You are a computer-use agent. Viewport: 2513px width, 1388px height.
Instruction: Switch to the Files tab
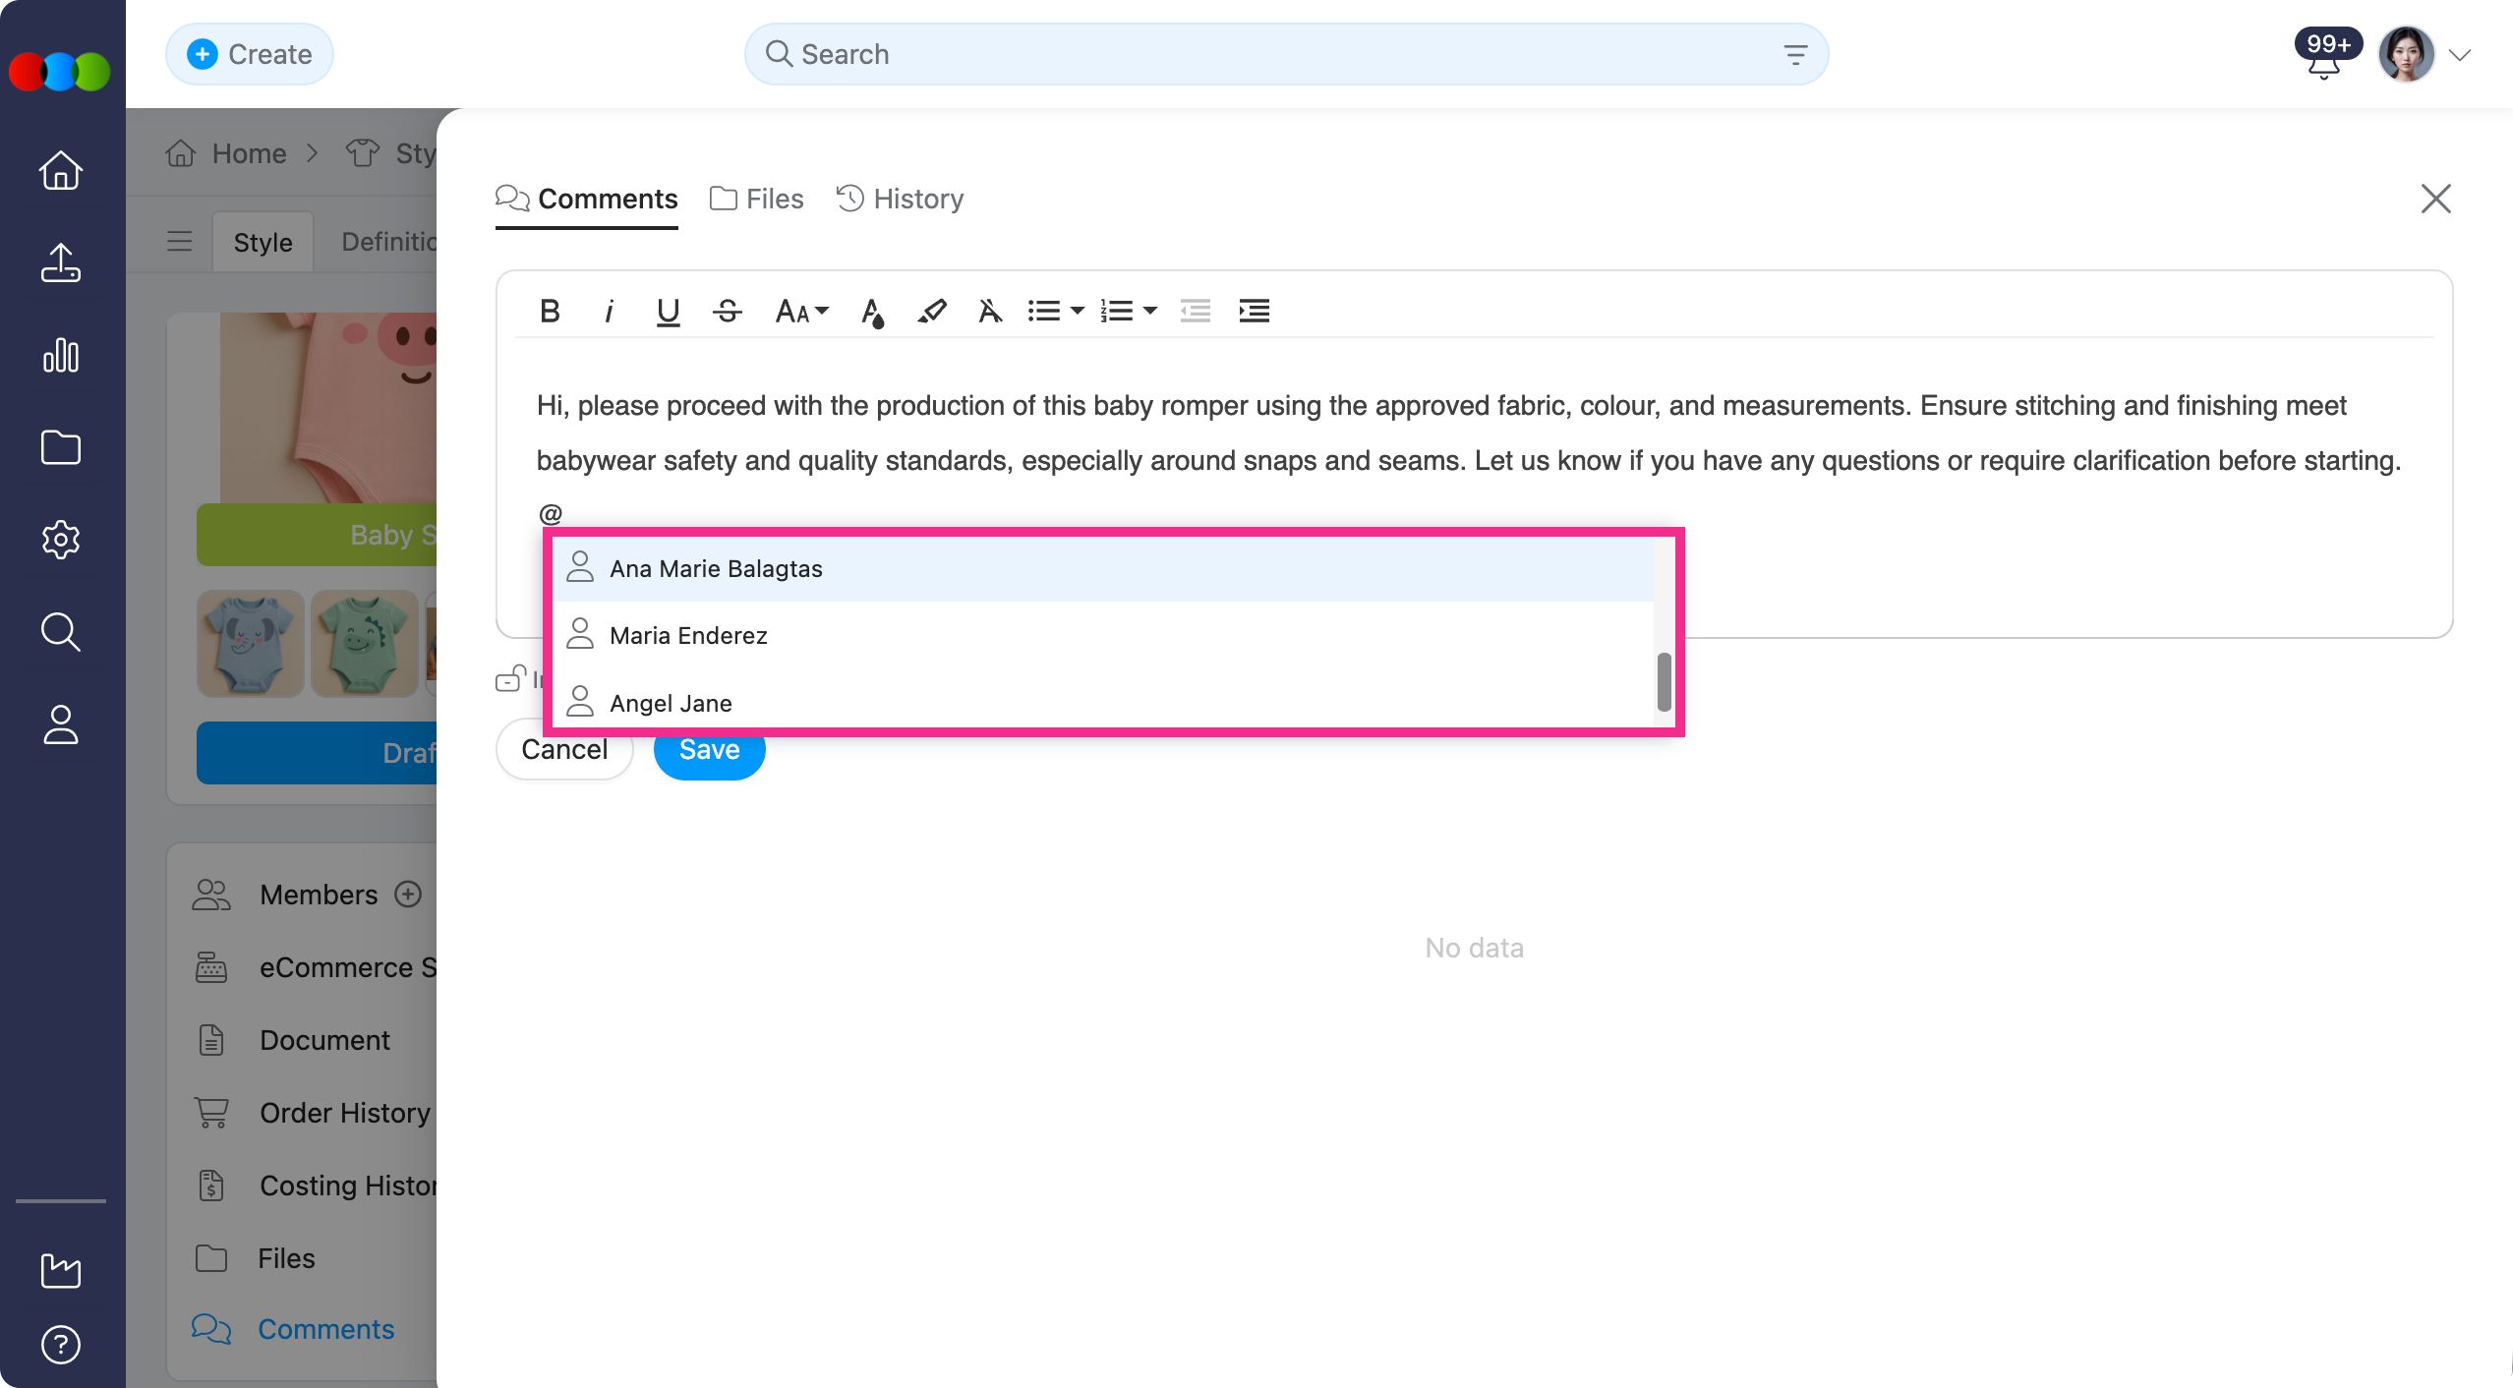pyautogui.click(x=757, y=199)
